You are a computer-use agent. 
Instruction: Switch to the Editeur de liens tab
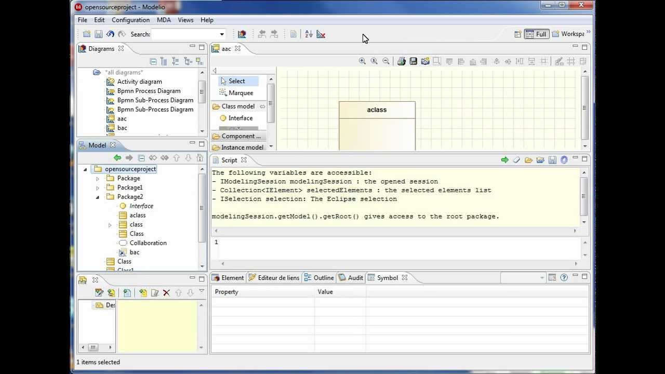tap(274, 278)
